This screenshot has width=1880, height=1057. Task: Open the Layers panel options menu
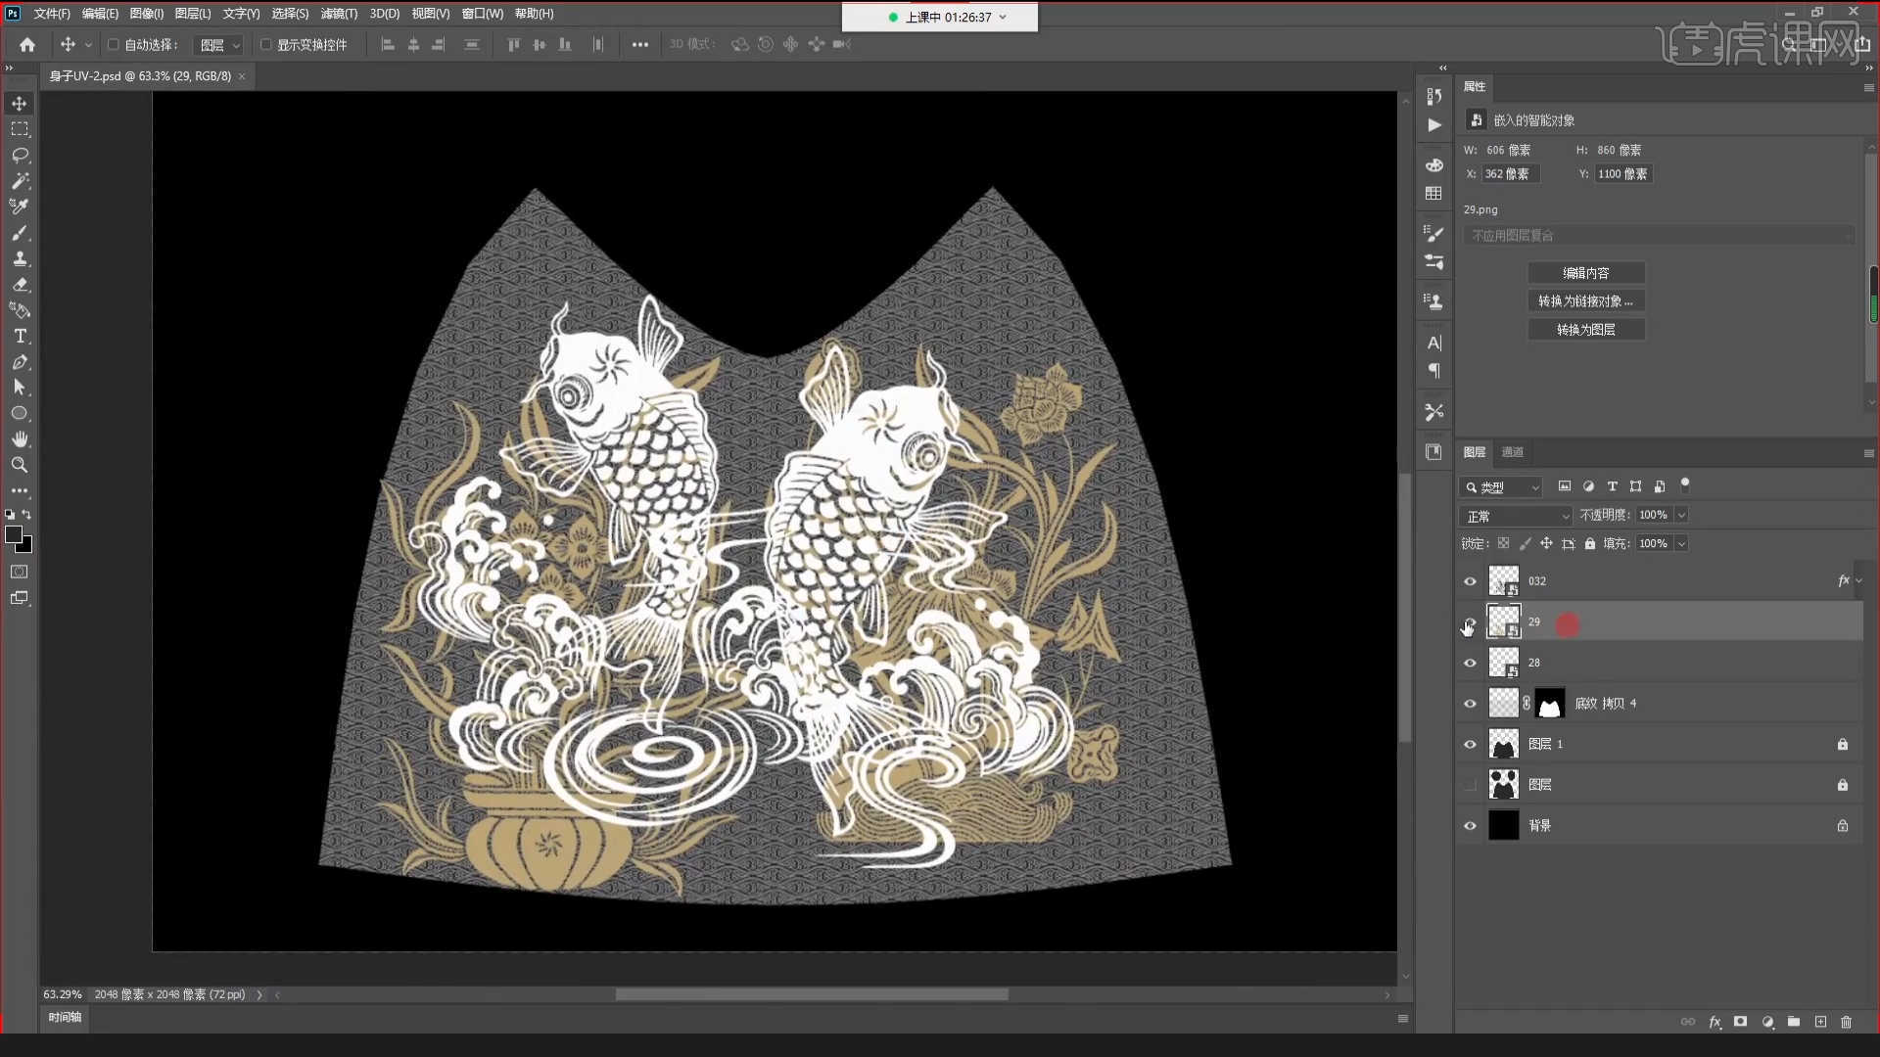[1868, 453]
